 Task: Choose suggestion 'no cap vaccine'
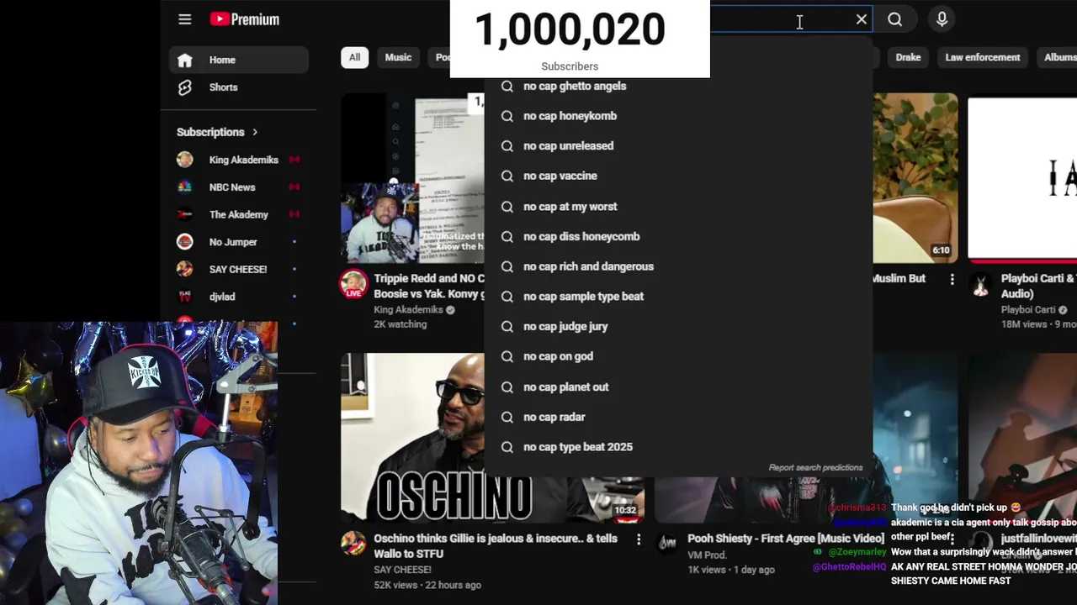coord(678,176)
